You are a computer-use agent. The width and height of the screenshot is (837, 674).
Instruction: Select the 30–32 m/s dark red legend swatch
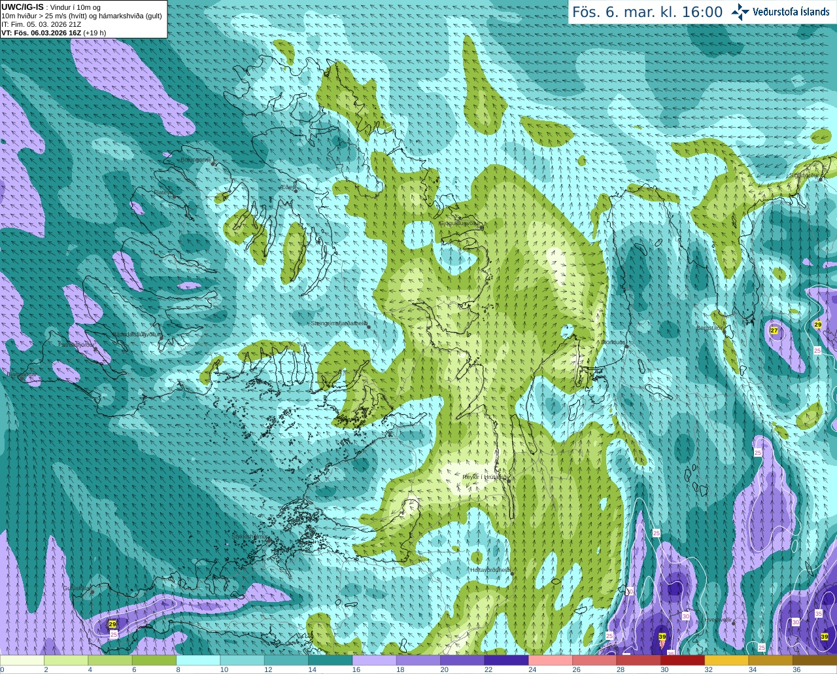click(683, 660)
